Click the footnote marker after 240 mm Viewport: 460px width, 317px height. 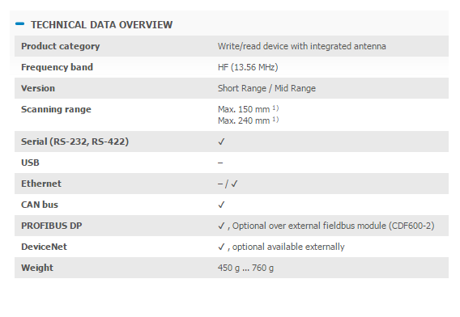click(275, 119)
